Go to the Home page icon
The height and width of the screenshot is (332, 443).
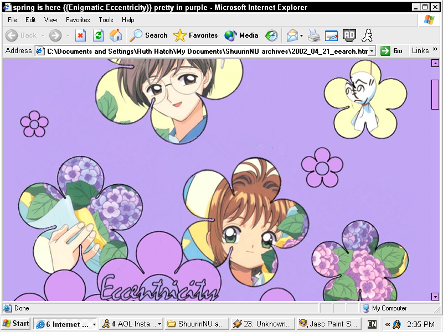point(116,35)
